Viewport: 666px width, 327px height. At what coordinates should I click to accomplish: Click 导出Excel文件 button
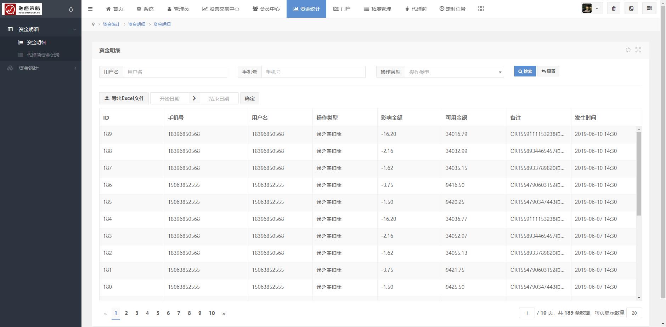click(124, 98)
